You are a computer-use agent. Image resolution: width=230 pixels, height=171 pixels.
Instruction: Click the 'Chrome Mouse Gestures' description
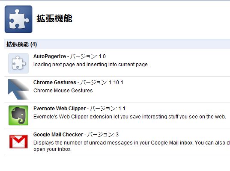coord(63,91)
